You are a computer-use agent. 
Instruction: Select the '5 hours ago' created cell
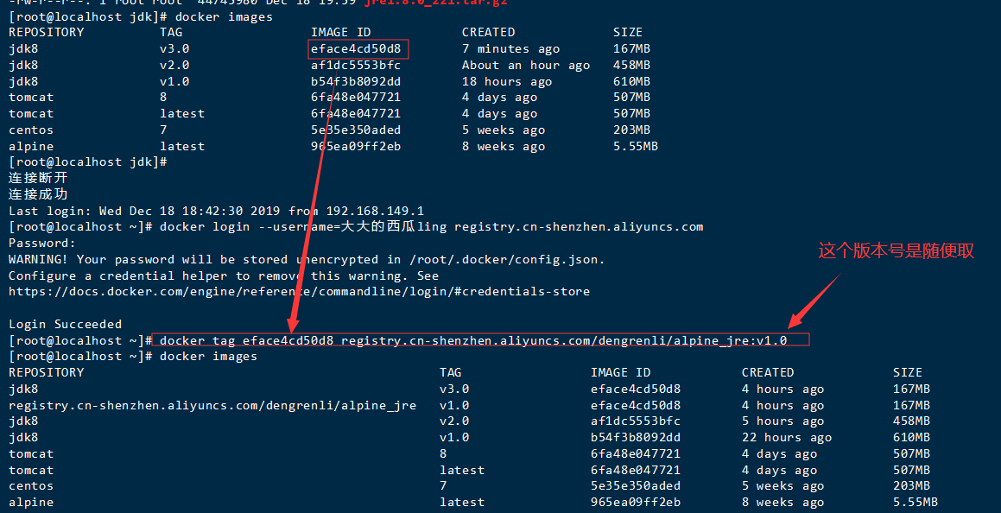tap(782, 421)
